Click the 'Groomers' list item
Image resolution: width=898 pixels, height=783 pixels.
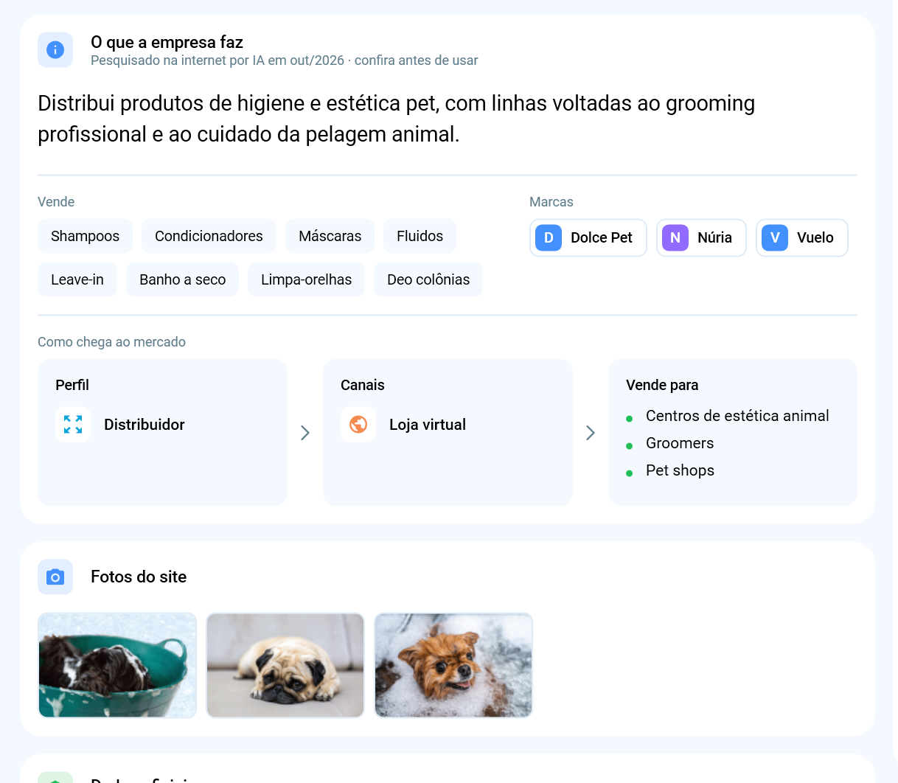pos(680,443)
